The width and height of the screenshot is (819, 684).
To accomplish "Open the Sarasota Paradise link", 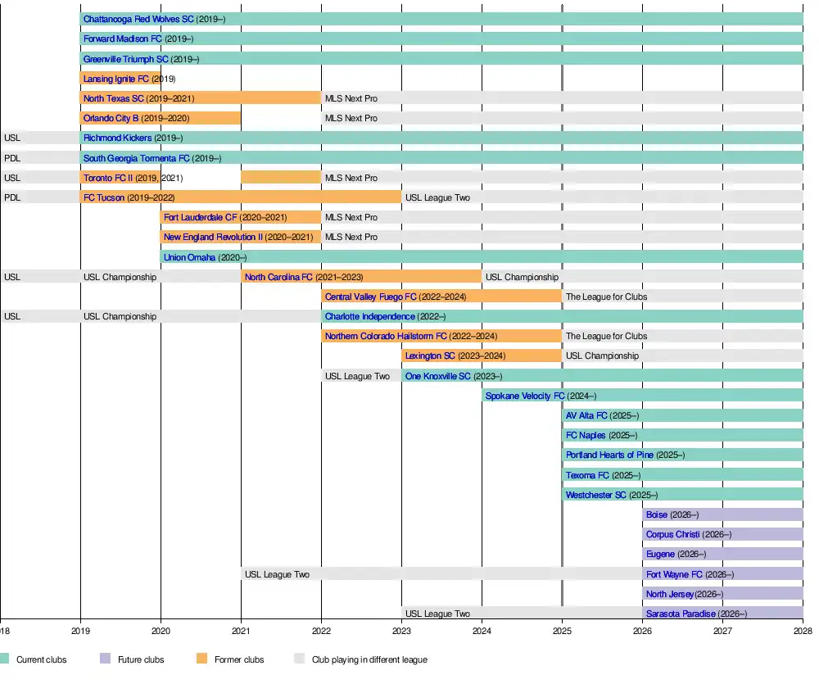I will coord(681,614).
